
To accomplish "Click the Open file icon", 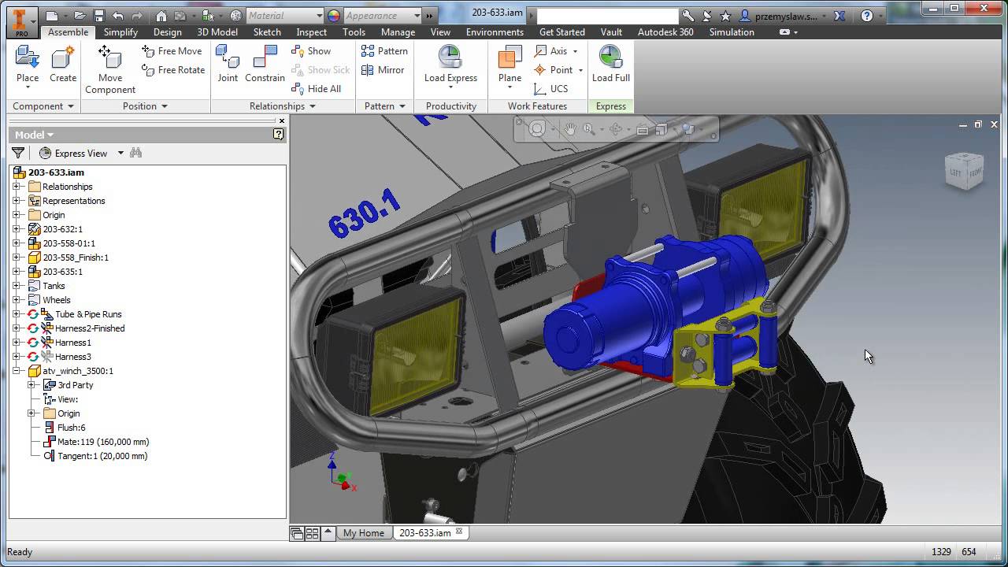I will point(80,16).
